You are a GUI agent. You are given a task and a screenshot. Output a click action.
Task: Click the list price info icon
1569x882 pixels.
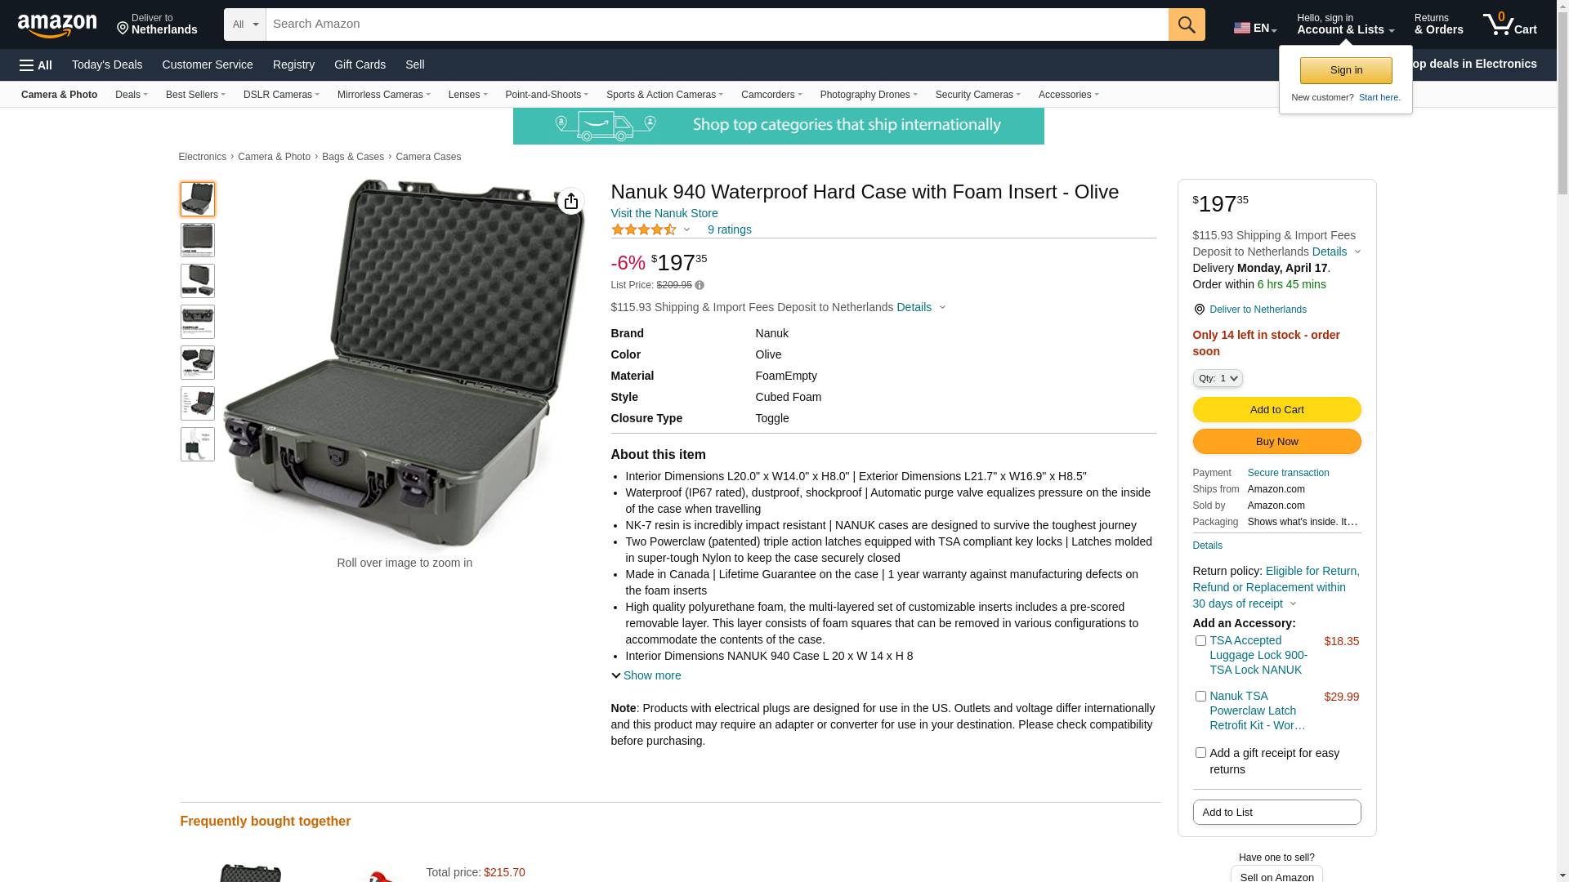click(x=700, y=285)
